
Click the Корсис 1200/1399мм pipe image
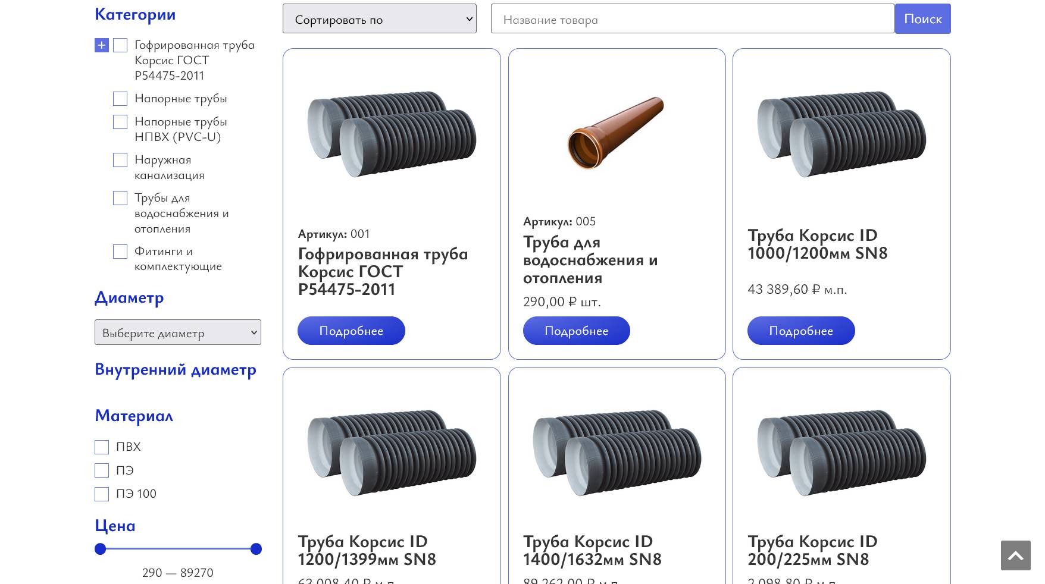392,452
